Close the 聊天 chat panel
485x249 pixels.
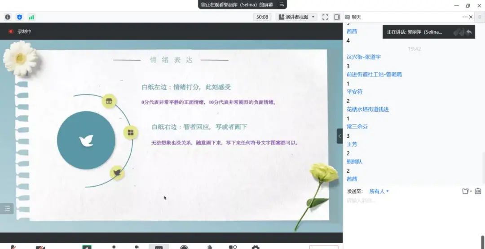pos(471,17)
